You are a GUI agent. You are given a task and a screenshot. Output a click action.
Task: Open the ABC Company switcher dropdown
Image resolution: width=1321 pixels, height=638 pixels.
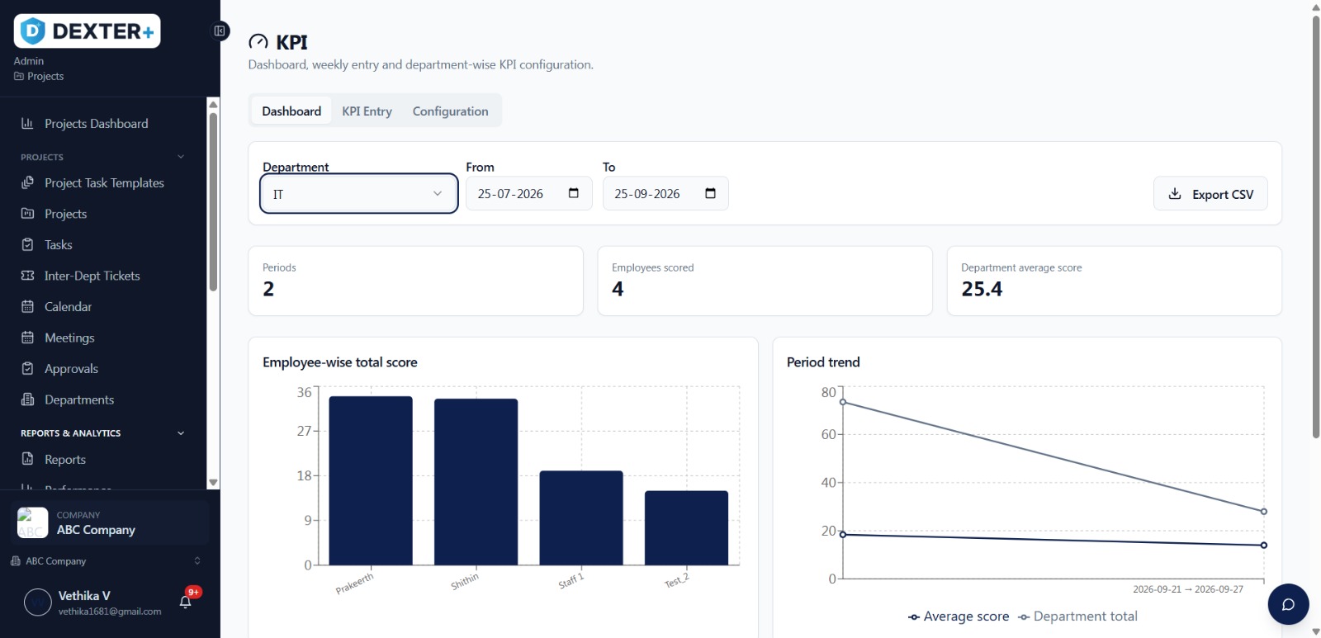[106, 561]
